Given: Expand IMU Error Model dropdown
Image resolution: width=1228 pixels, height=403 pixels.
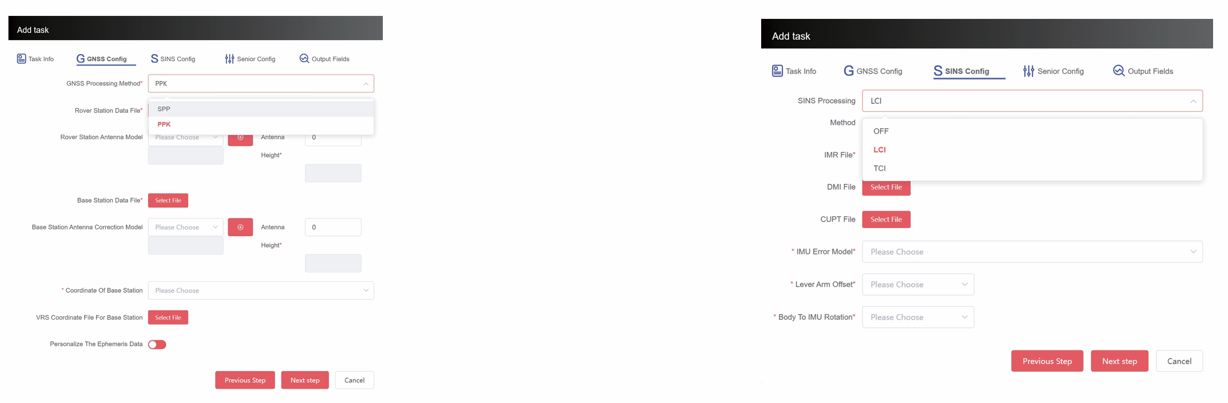Looking at the screenshot, I should click(x=1032, y=251).
